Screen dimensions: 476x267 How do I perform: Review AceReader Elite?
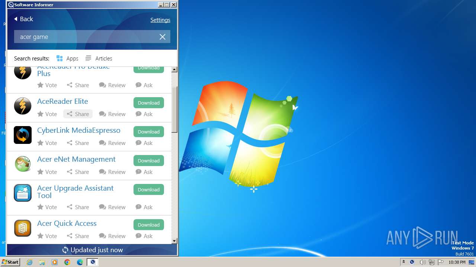[112, 114]
